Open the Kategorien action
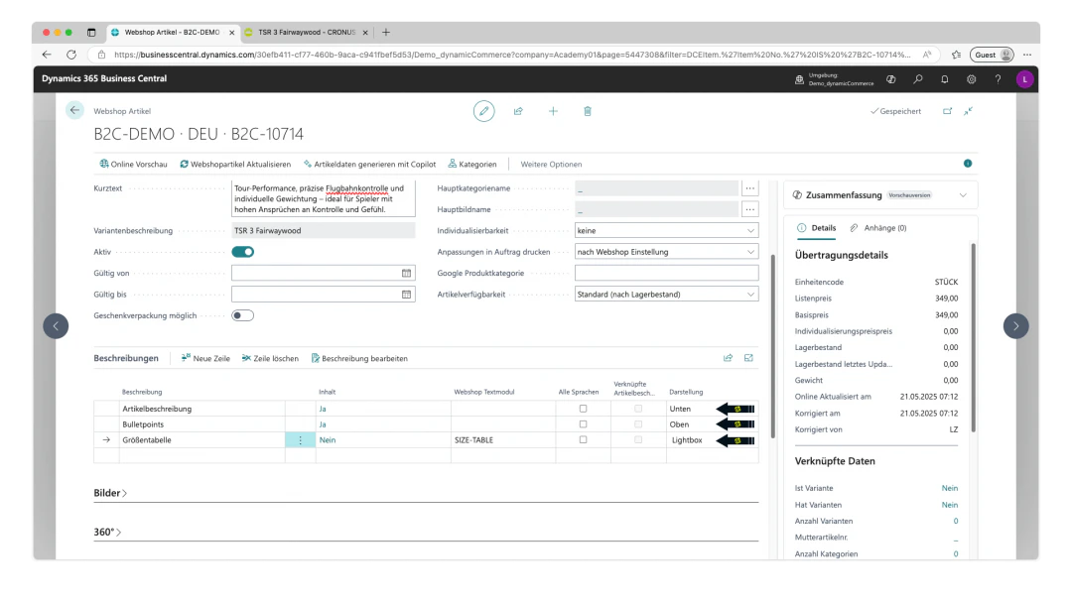 472,164
